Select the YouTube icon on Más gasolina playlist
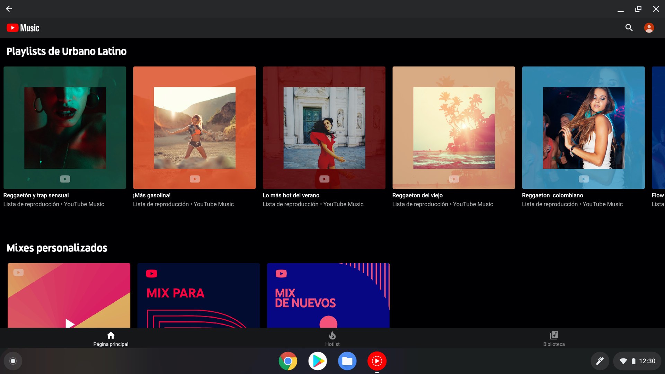This screenshot has width=665, height=374. click(195, 179)
